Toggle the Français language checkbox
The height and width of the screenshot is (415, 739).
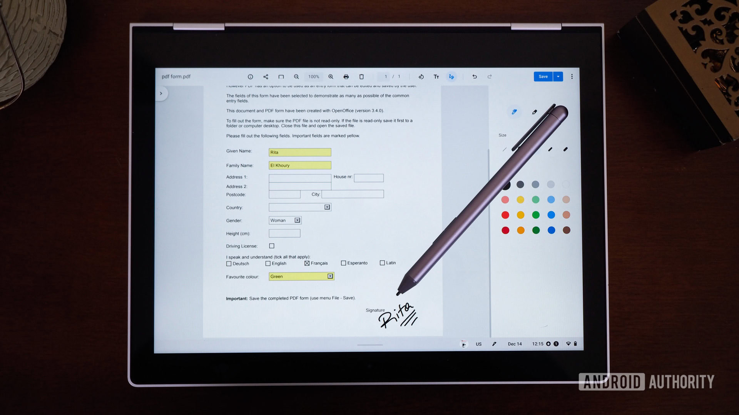point(306,262)
